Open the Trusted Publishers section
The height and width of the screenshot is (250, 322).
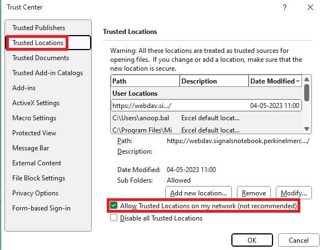point(38,28)
